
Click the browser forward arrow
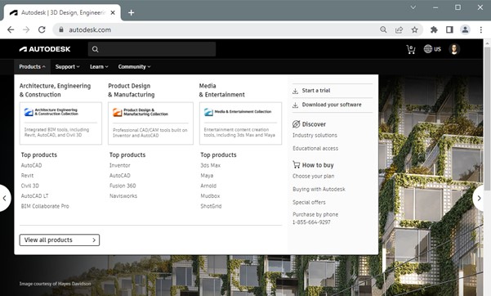pyautogui.click(x=26, y=29)
